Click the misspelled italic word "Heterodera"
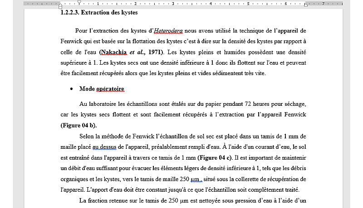The width and height of the screenshot is (363, 208). tap(168, 31)
